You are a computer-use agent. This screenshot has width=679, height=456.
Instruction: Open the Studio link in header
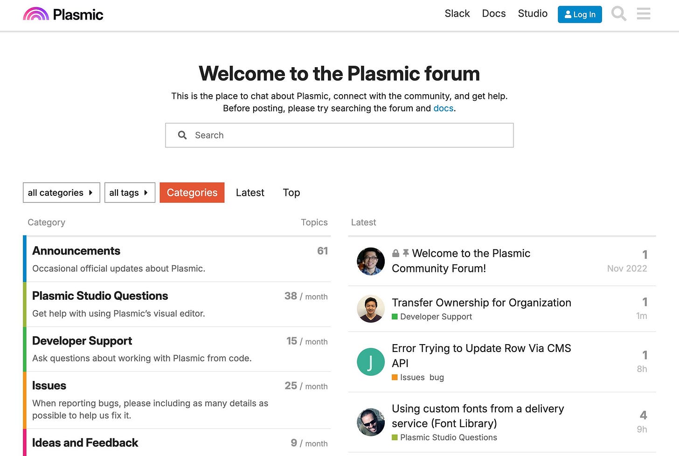point(533,14)
